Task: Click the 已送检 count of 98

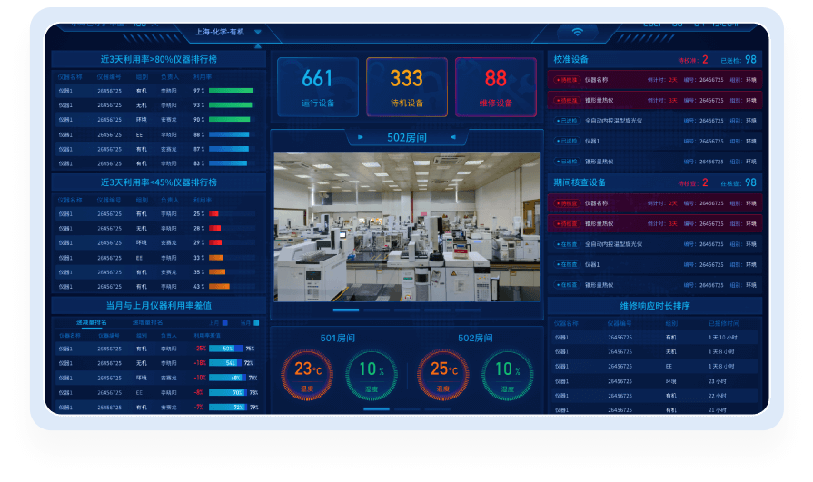Action: click(x=751, y=60)
